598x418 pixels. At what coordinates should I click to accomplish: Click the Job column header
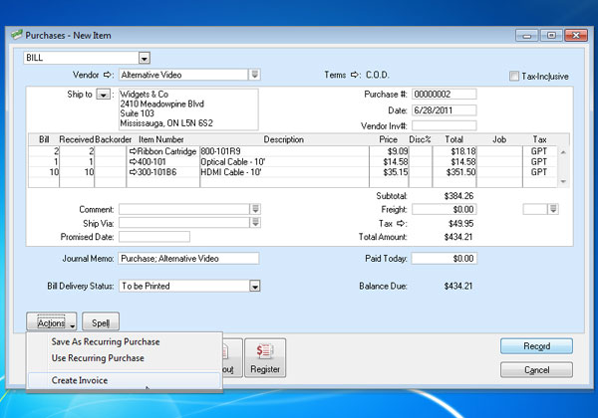(499, 139)
